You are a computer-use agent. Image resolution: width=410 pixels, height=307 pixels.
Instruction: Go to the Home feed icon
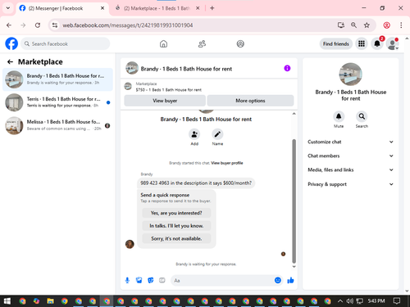click(x=163, y=43)
